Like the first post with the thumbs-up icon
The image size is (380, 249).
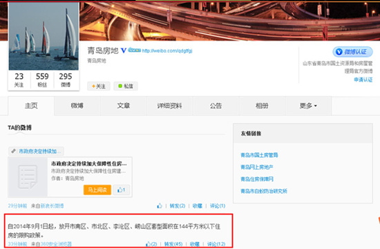tap(160, 206)
